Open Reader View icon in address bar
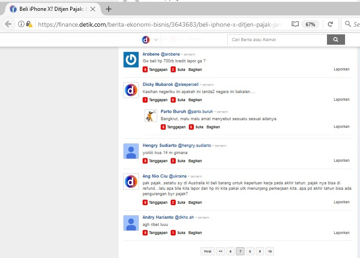This screenshot has height=258, width=360. pyautogui.click(x=295, y=24)
